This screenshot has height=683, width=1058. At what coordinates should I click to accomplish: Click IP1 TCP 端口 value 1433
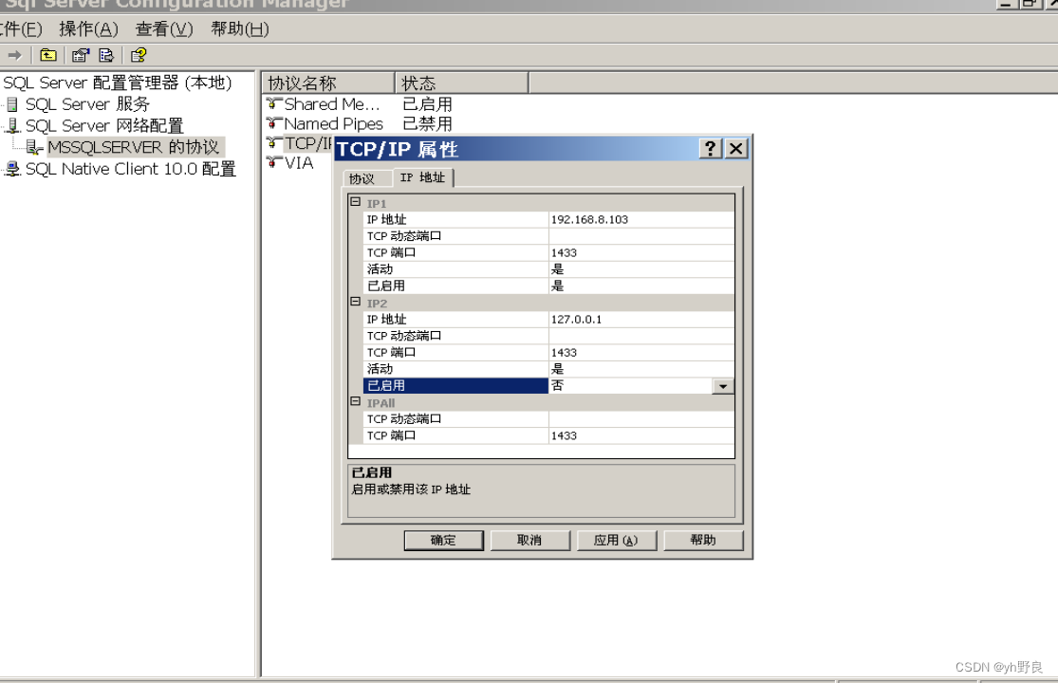coord(641,252)
